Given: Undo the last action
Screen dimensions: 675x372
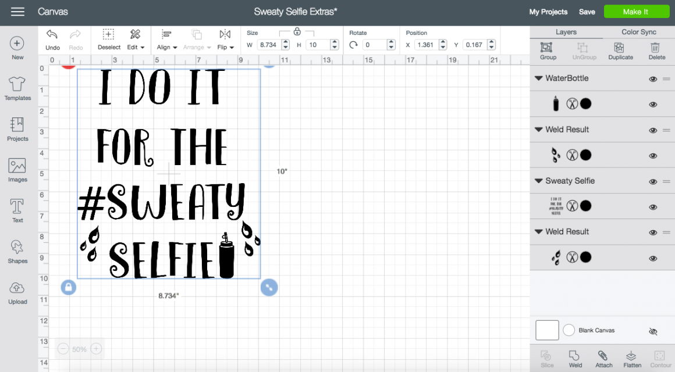Looking at the screenshot, I should pos(52,40).
